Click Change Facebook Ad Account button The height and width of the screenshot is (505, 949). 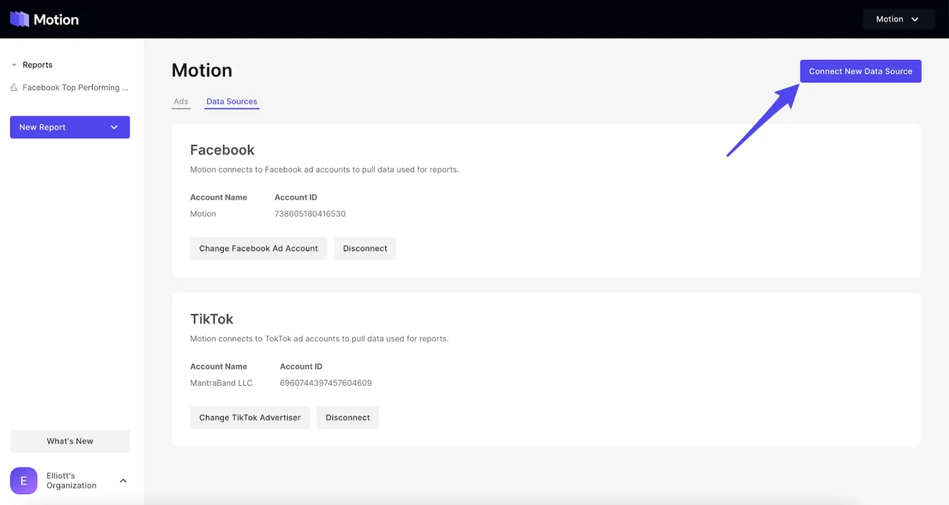point(258,248)
